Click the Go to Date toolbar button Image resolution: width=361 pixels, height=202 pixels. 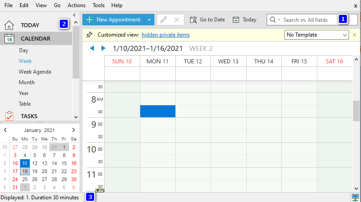point(207,20)
